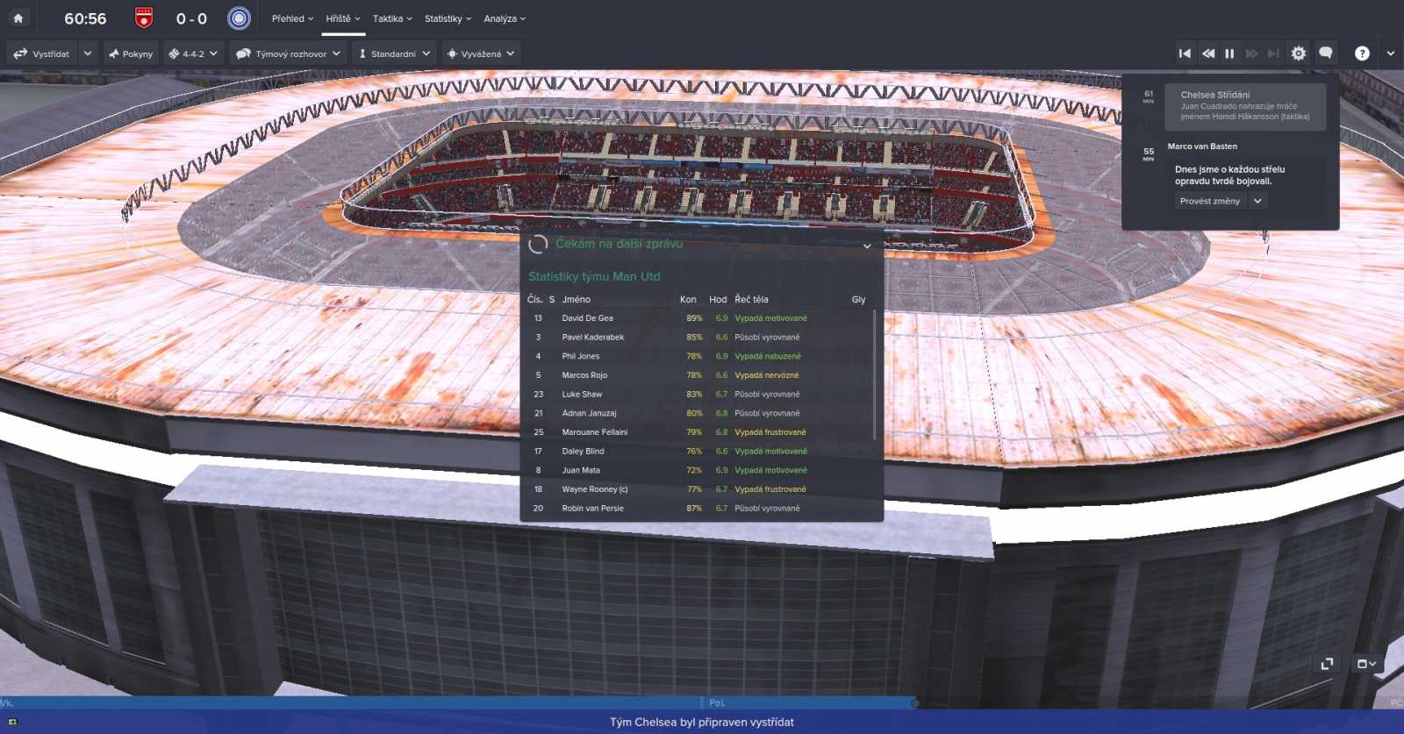The image size is (1404, 734).
Task: Expand the arrow next to Vystřídat
Action: pos(88,53)
